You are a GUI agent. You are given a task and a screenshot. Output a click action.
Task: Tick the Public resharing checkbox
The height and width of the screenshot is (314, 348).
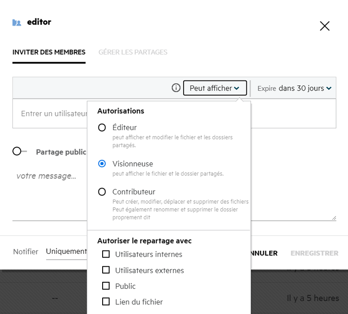point(106,286)
